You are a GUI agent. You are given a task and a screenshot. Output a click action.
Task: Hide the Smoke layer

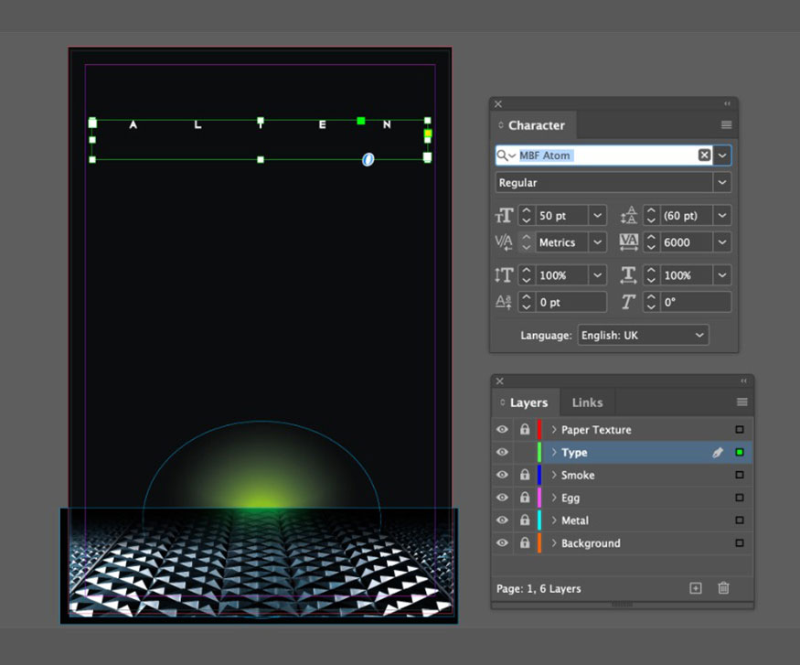[502, 475]
